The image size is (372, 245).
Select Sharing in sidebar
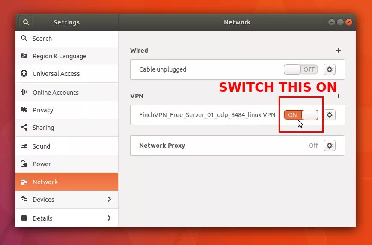tap(67, 128)
